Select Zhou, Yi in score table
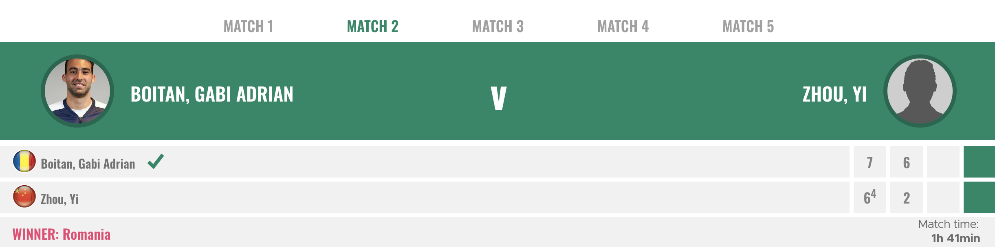Screen dimensions: 995x247 [59, 199]
